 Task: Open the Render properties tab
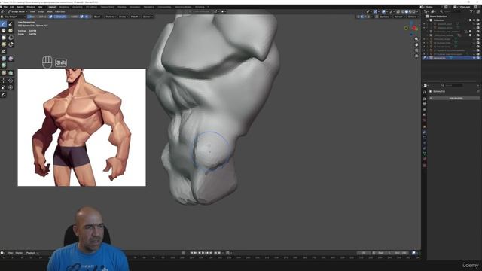coord(425,99)
